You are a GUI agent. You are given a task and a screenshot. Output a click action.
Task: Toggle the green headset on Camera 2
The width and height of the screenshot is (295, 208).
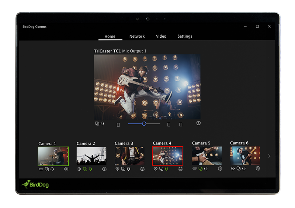point(90,169)
